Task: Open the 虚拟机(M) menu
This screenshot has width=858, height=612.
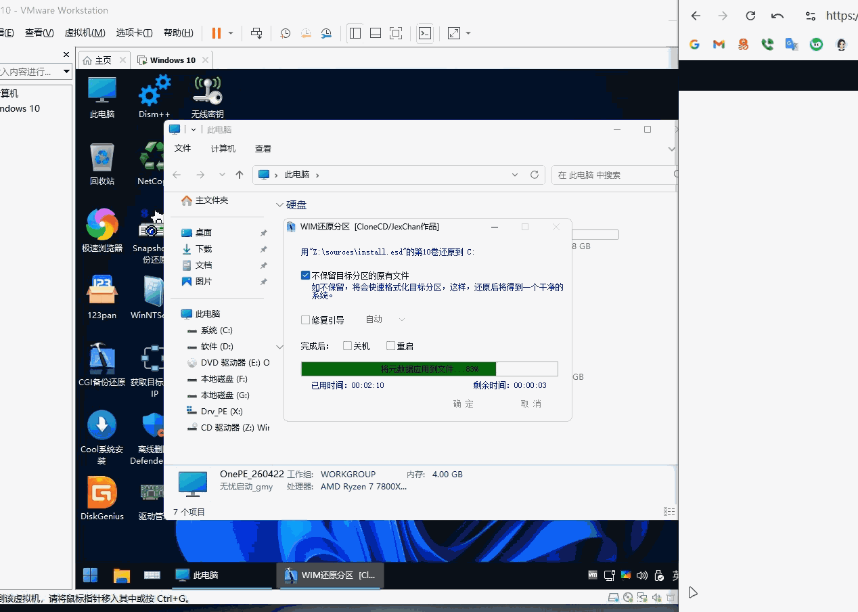Action: 85,33
